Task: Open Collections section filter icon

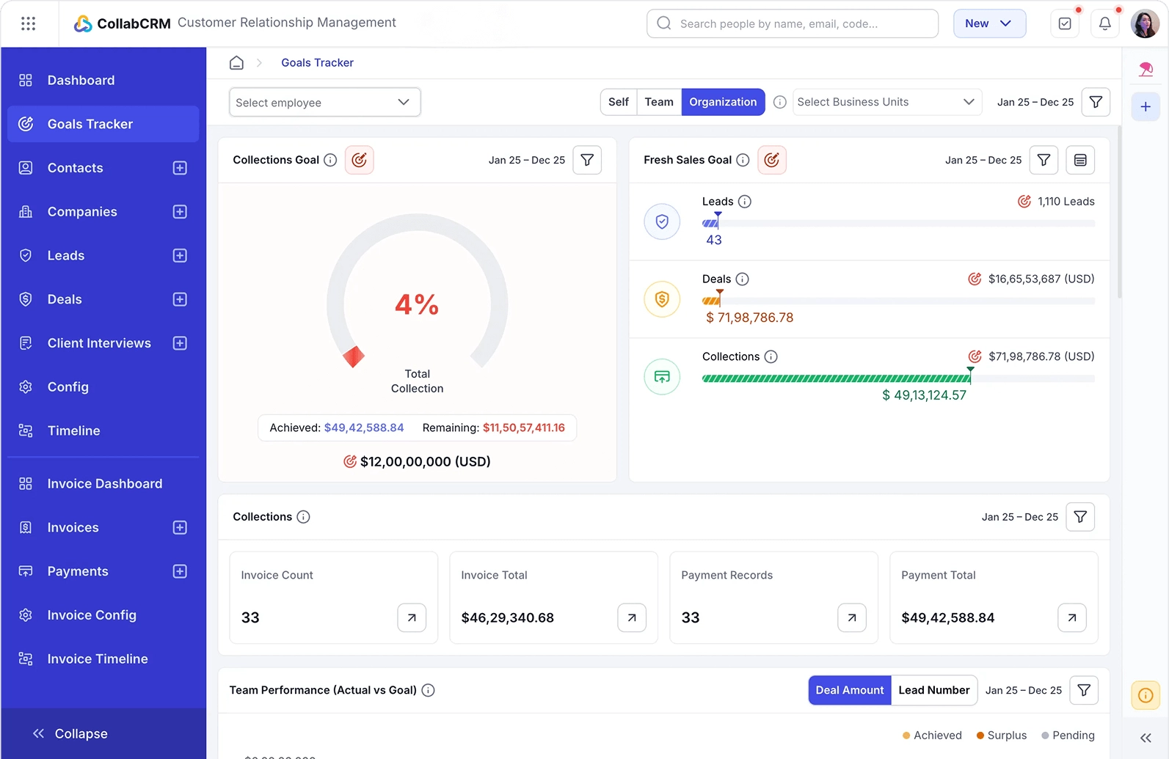Action: coord(1080,517)
